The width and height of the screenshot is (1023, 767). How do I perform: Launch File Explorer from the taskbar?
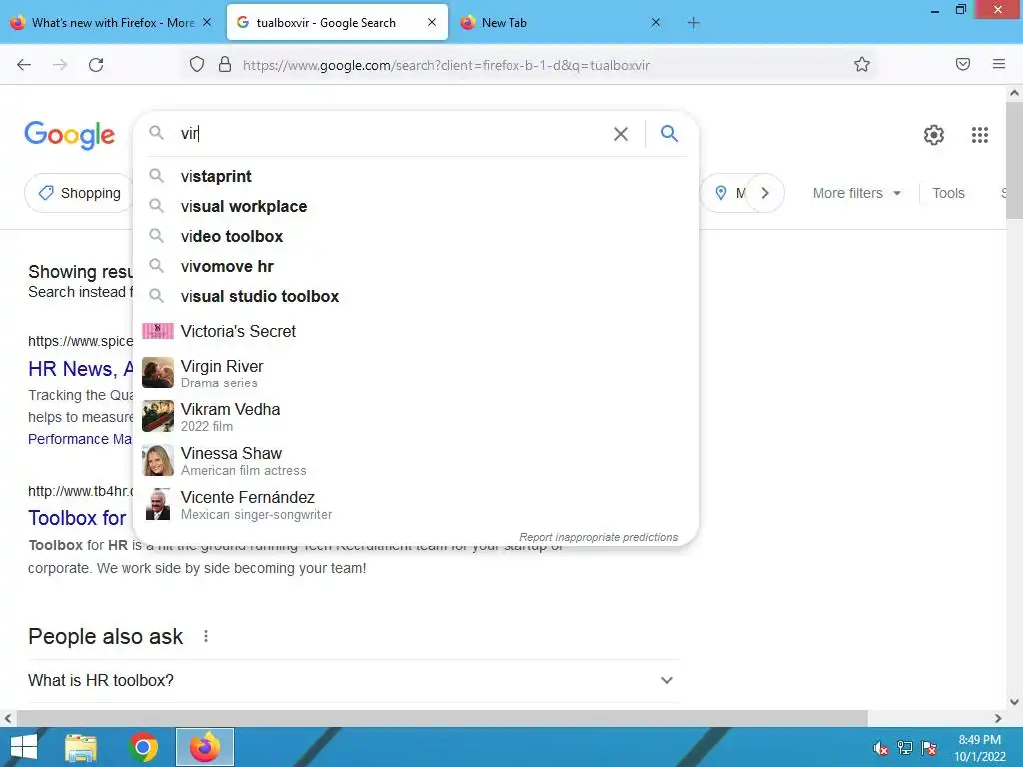coord(81,747)
